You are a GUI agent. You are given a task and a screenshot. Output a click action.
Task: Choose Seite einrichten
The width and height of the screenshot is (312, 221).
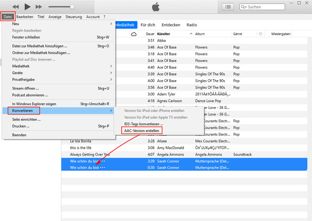[59, 119]
